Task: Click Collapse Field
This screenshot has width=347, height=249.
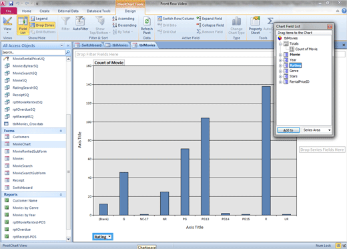Action: (210, 25)
